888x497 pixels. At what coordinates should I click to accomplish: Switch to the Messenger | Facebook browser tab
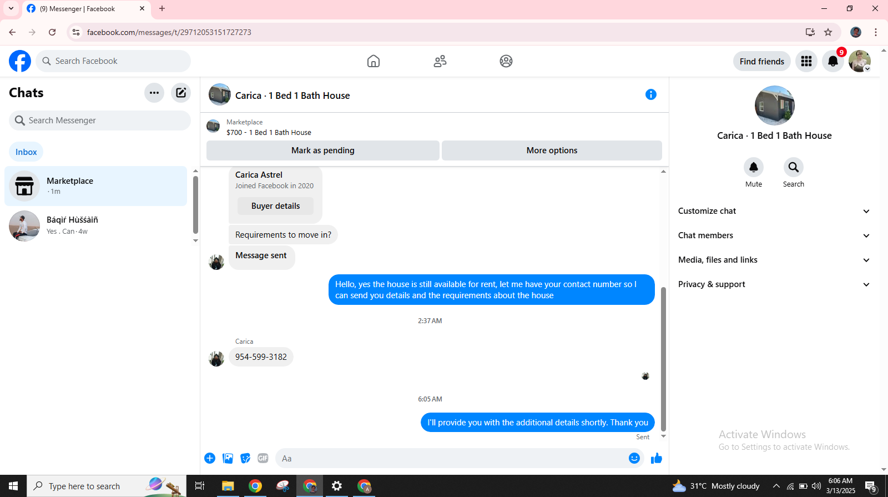pos(86,9)
